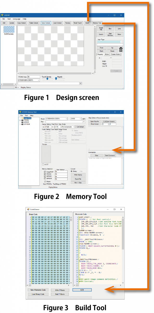Viewport: 154px width, 313px height.
Task: Click Copy Screen in the toolbar
Action: pyautogui.click(x=21, y=23)
